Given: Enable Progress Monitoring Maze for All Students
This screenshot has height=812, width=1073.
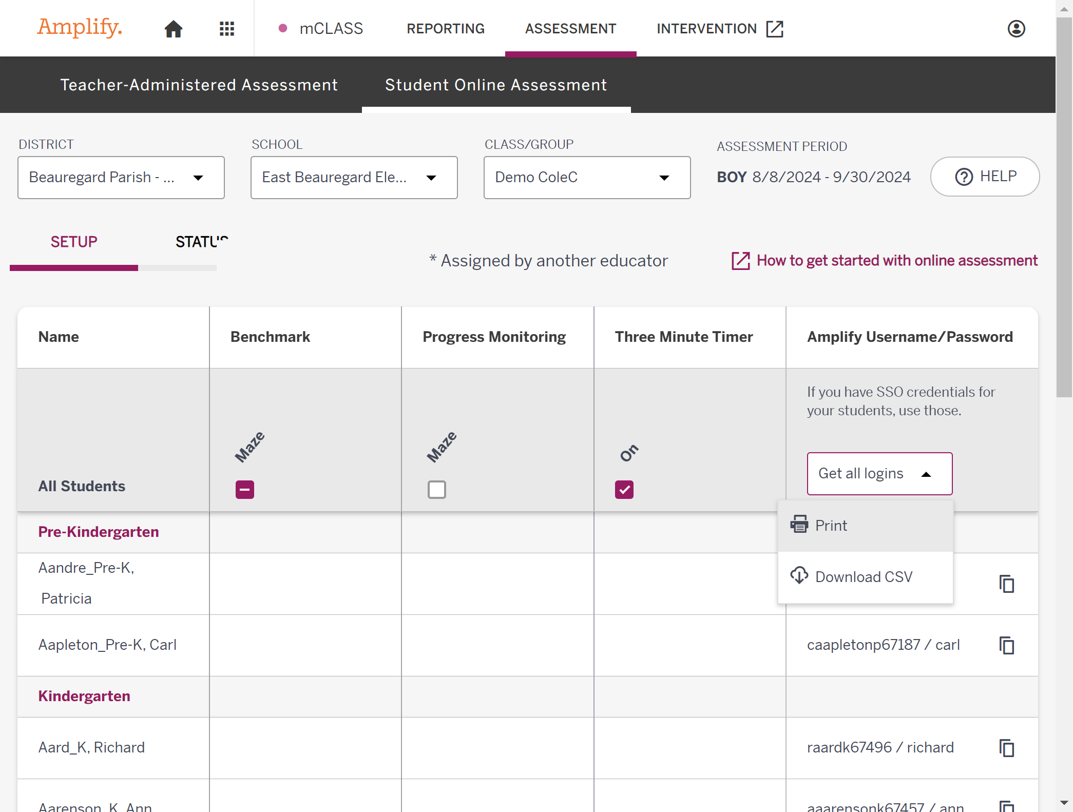Looking at the screenshot, I should (x=437, y=489).
